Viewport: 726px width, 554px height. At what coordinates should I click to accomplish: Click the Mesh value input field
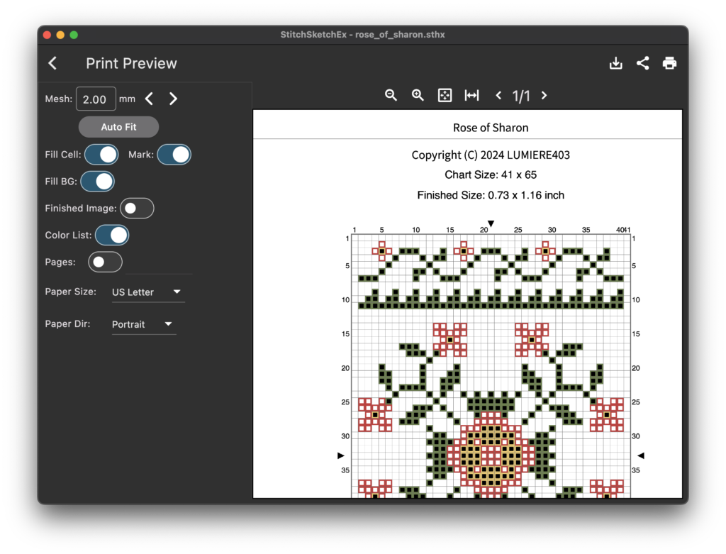click(x=95, y=99)
